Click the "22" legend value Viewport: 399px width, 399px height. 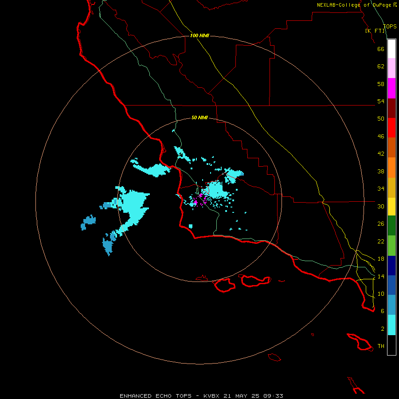point(381,241)
